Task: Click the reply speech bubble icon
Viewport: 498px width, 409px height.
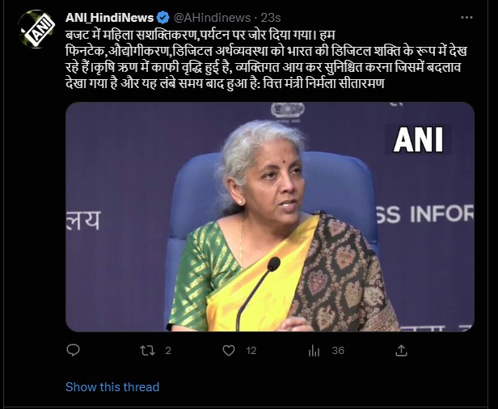Action: pos(73,350)
